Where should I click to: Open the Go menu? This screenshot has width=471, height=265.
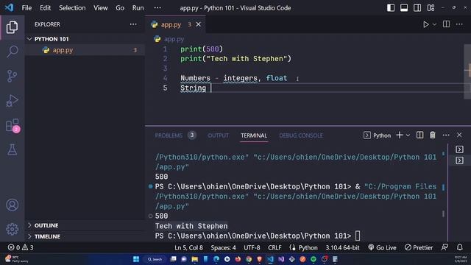[x=120, y=8]
